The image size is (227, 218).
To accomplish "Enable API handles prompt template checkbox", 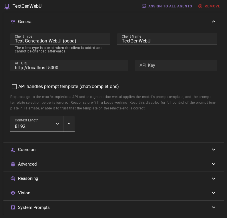I will click(14, 87).
